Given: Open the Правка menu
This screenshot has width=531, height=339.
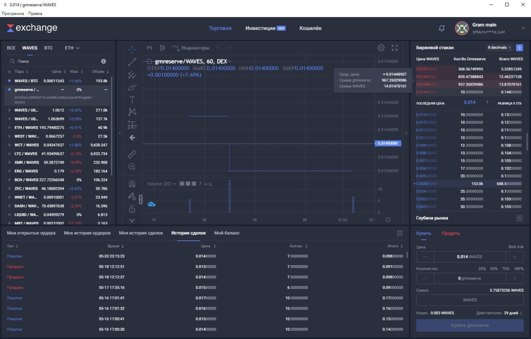Looking at the screenshot, I should point(35,13).
